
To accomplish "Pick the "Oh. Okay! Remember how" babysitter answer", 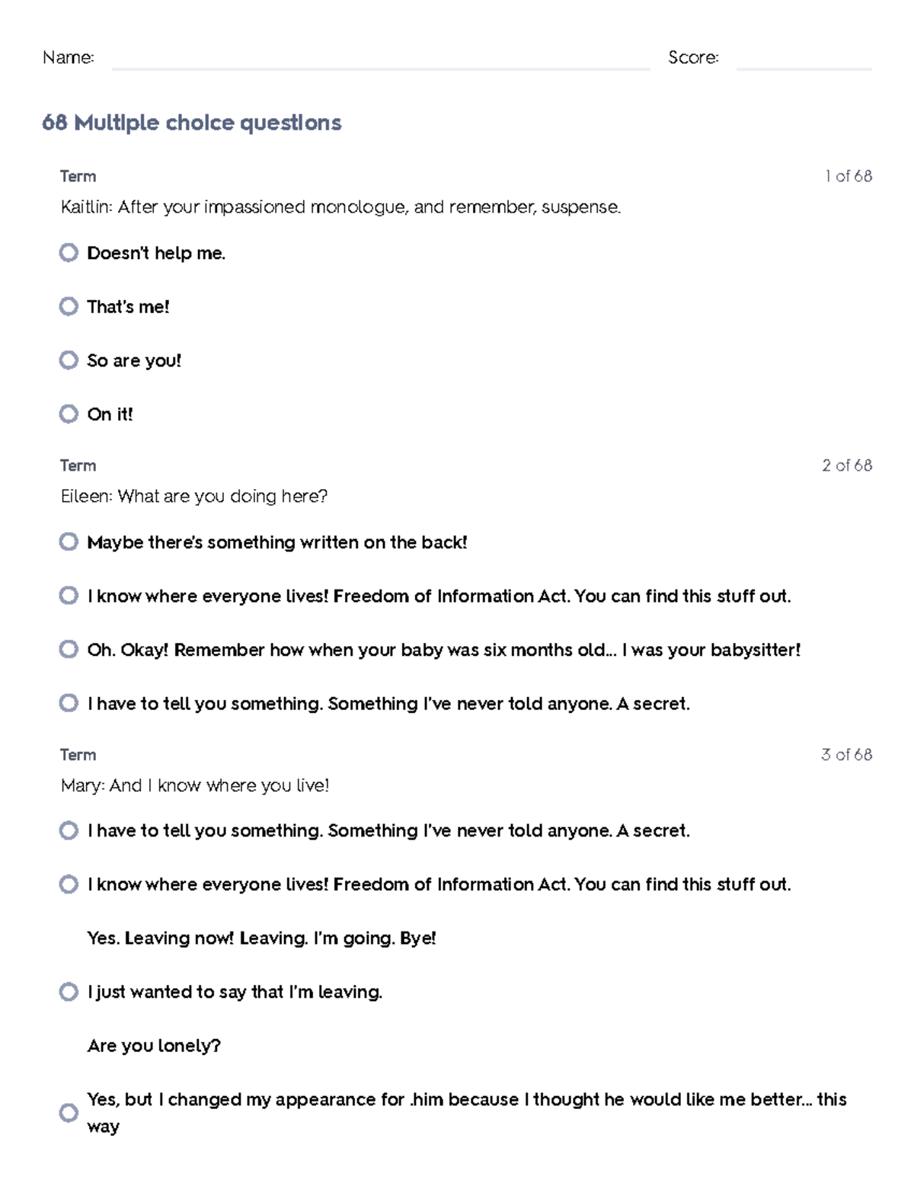I will click(x=69, y=650).
